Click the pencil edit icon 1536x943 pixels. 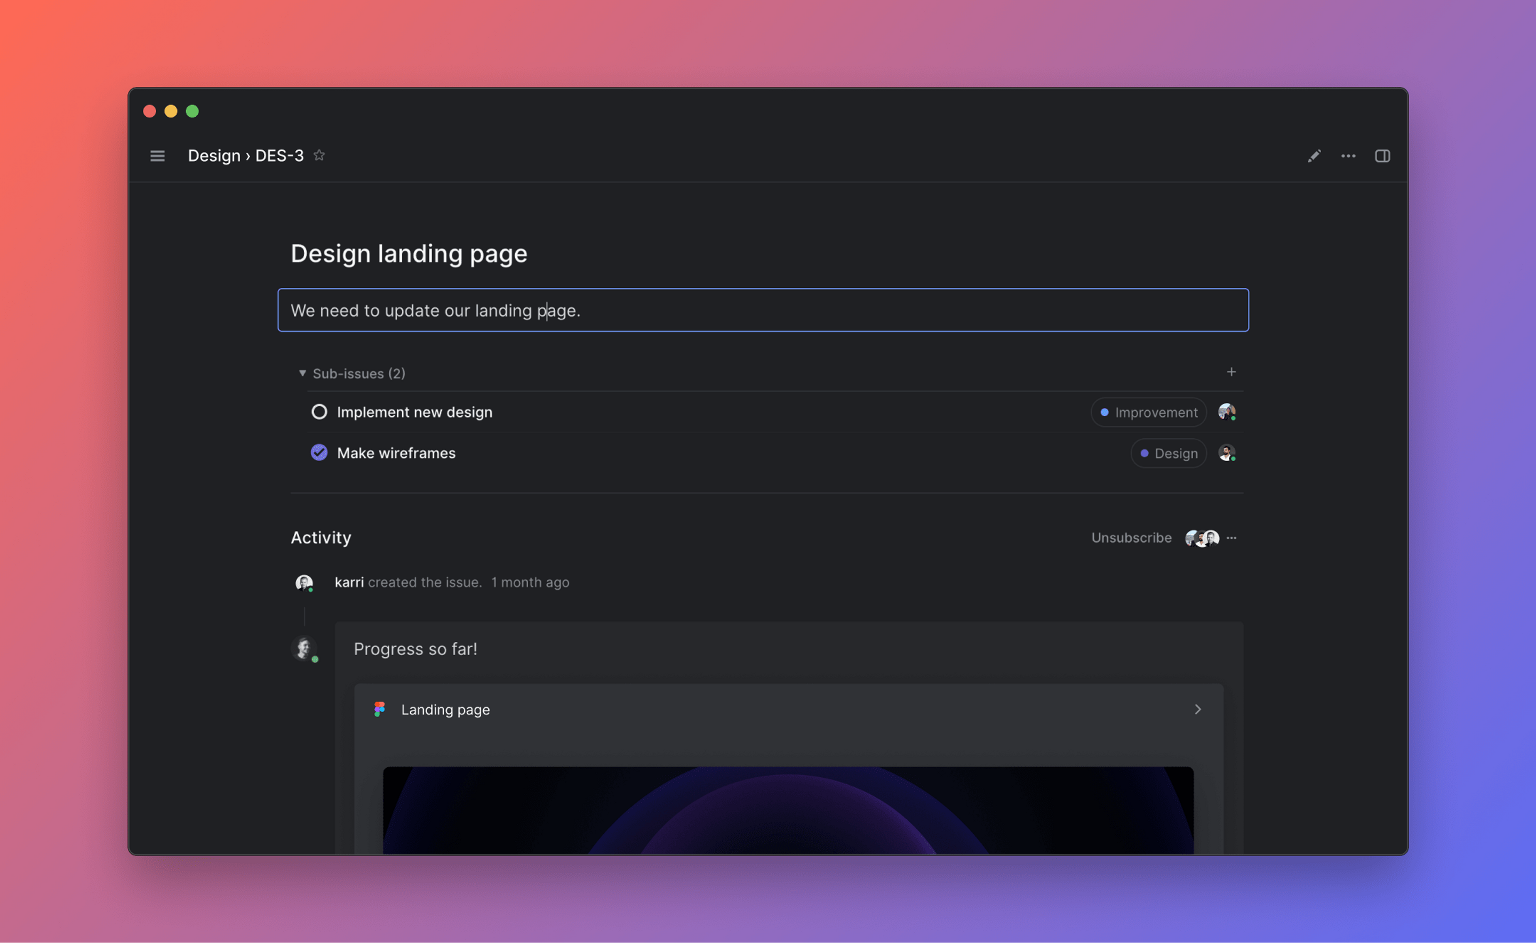tap(1314, 156)
